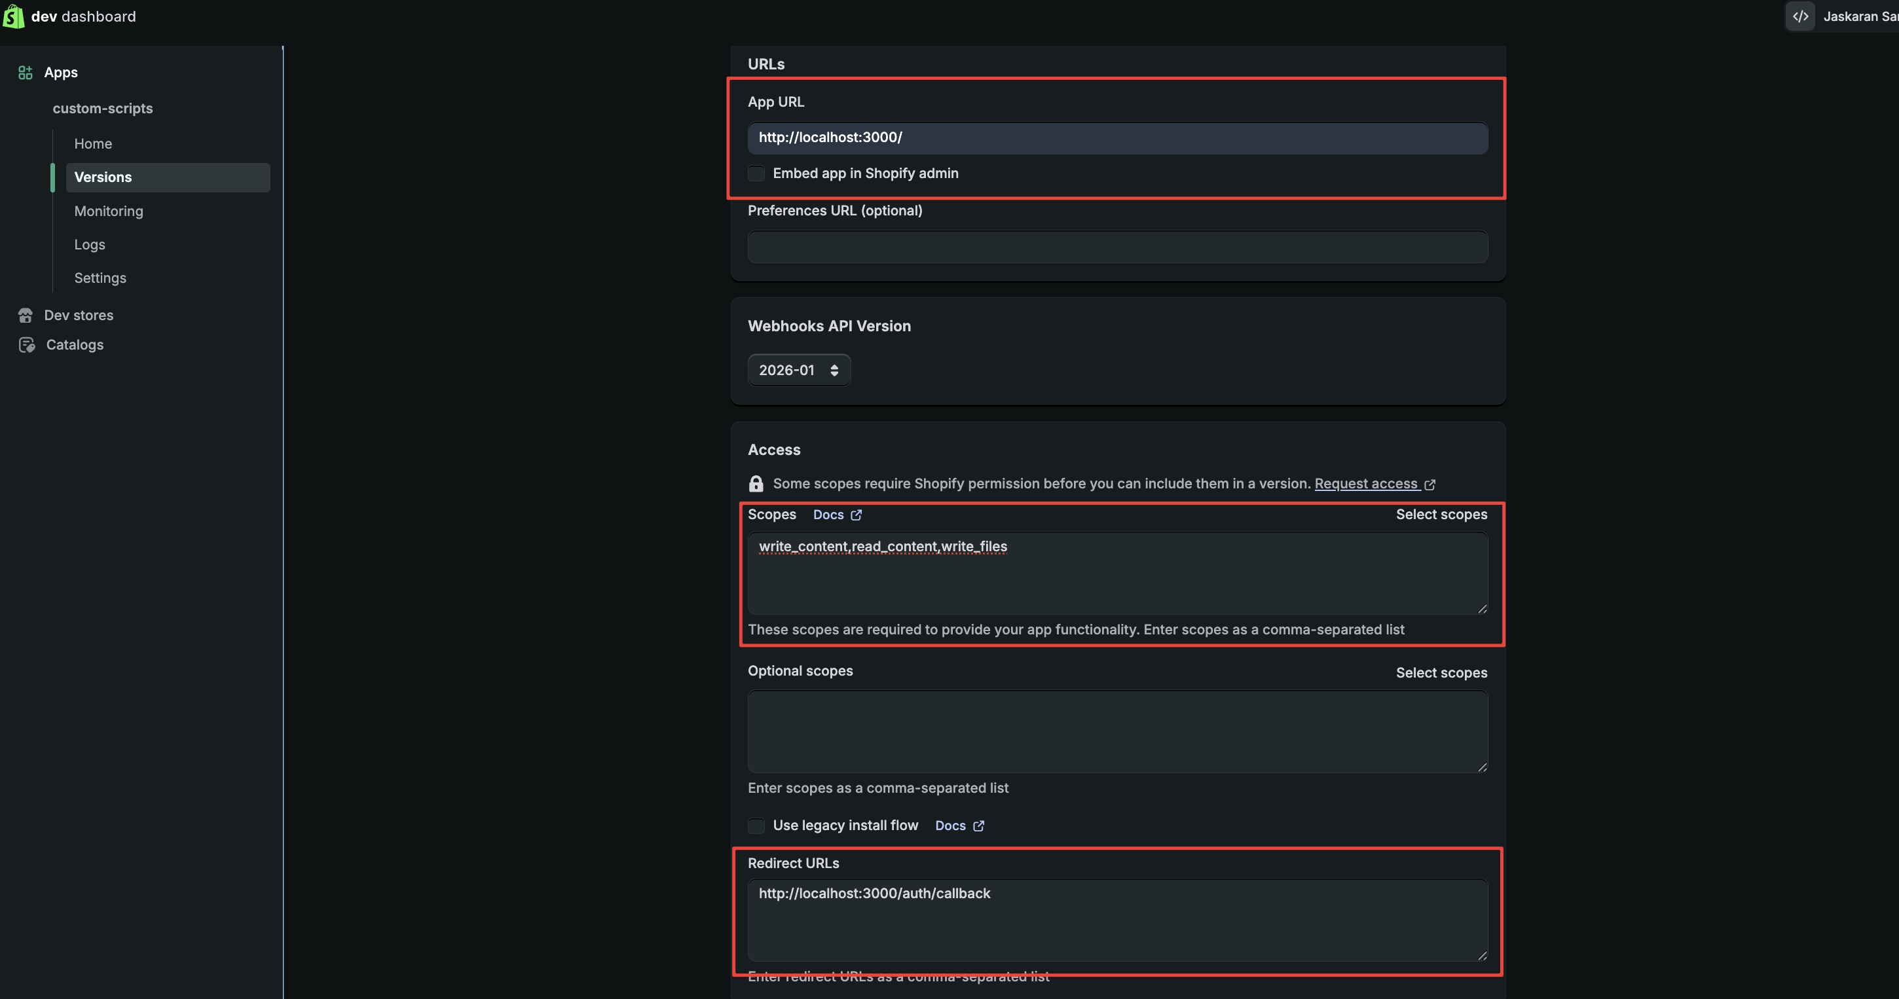Follow the Request access link
This screenshot has height=999, width=1899.
tap(1366, 483)
